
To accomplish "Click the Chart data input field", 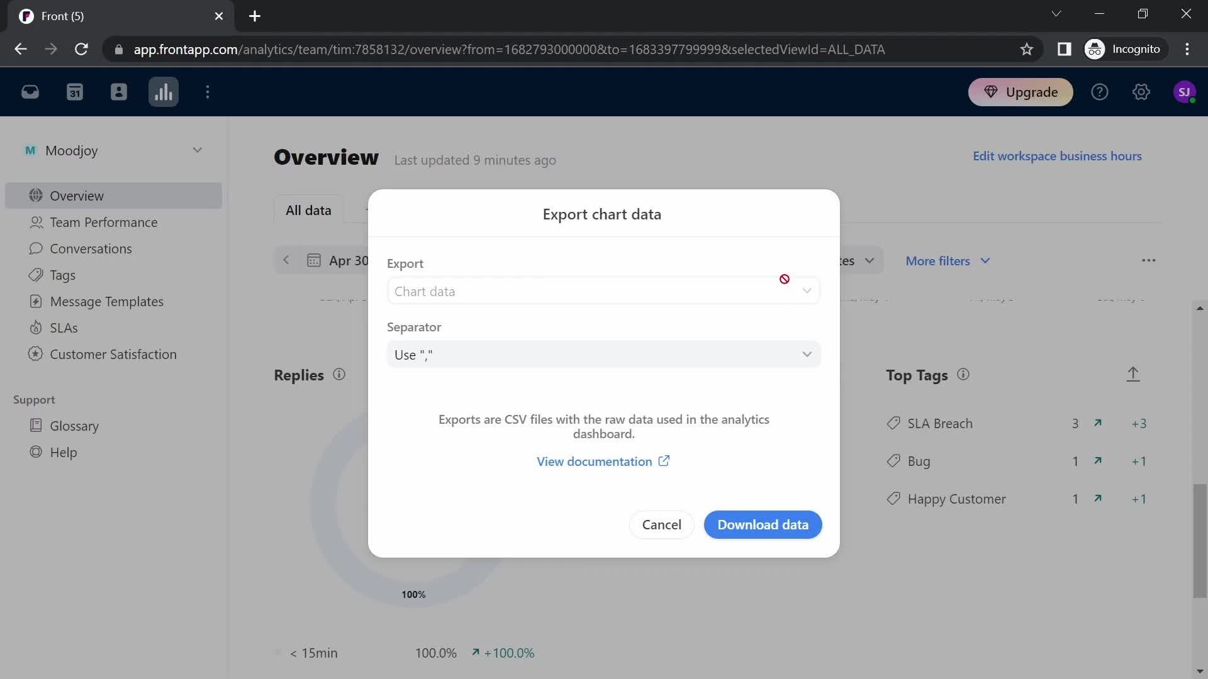I will (604, 291).
